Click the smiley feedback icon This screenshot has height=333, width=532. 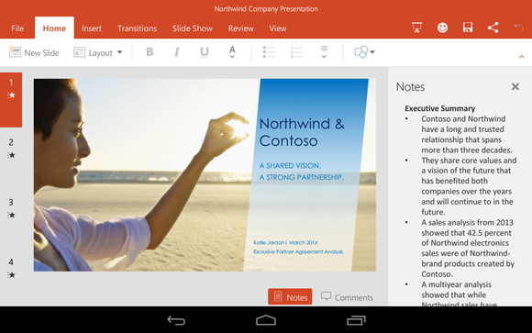click(442, 28)
